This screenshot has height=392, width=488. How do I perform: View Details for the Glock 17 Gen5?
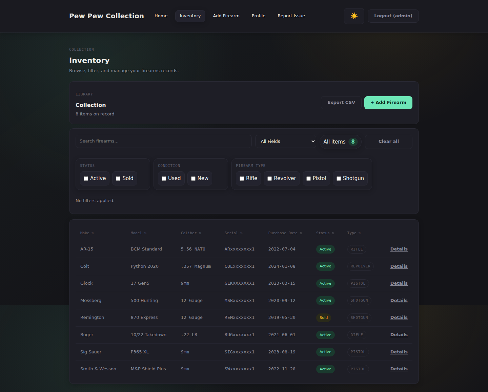(399, 283)
